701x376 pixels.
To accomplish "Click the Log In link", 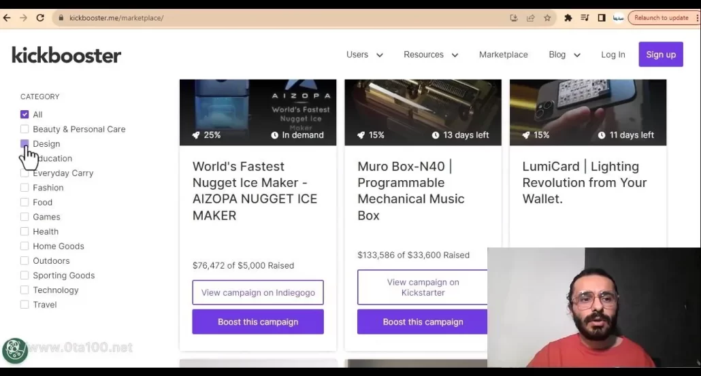I will [x=613, y=55].
